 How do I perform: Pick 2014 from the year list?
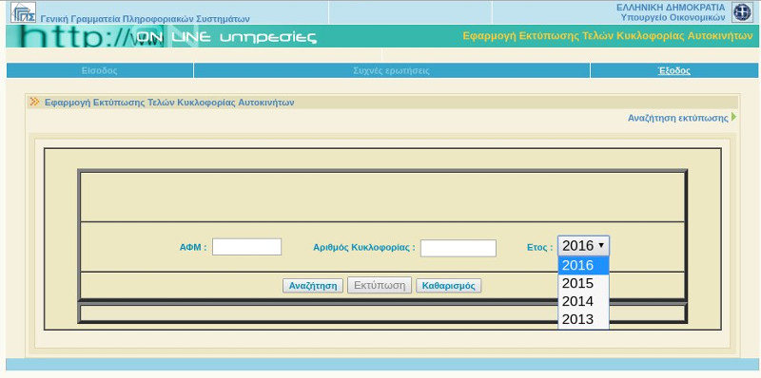[583, 301]
